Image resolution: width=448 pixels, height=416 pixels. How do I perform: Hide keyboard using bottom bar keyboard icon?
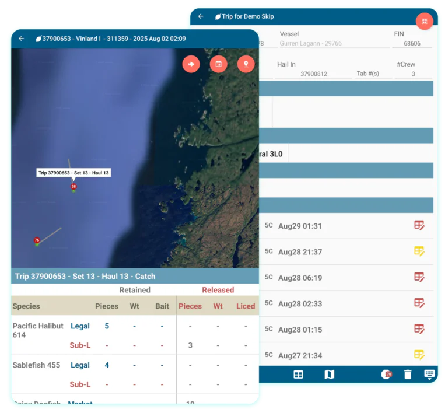[x=429, y=375]
